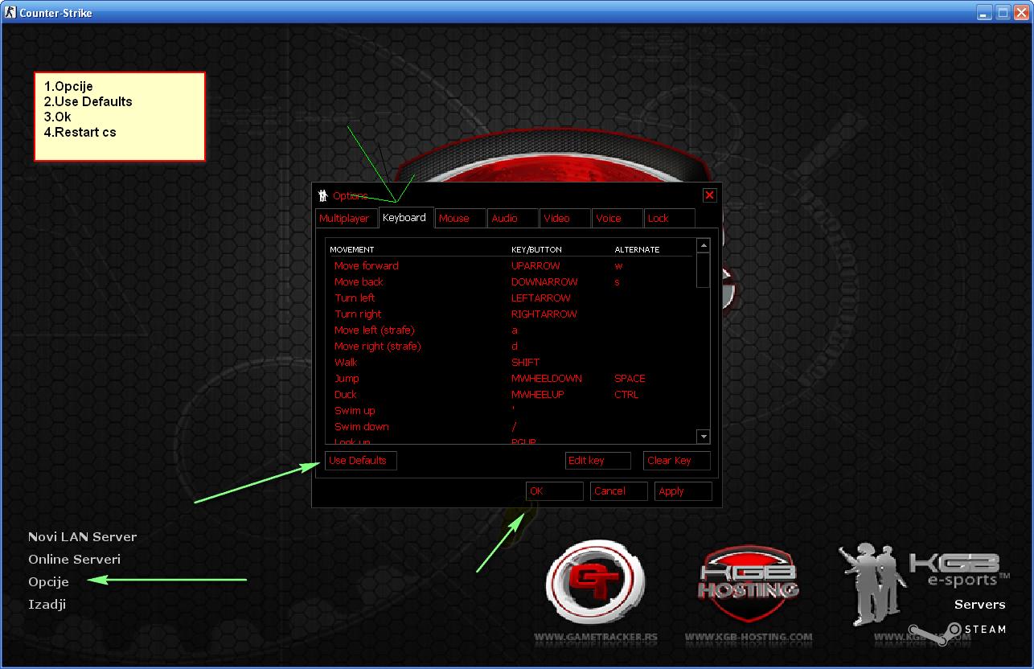
Task: Click the key bindings scrollbar thumb
Action: [x=704, y=269]
